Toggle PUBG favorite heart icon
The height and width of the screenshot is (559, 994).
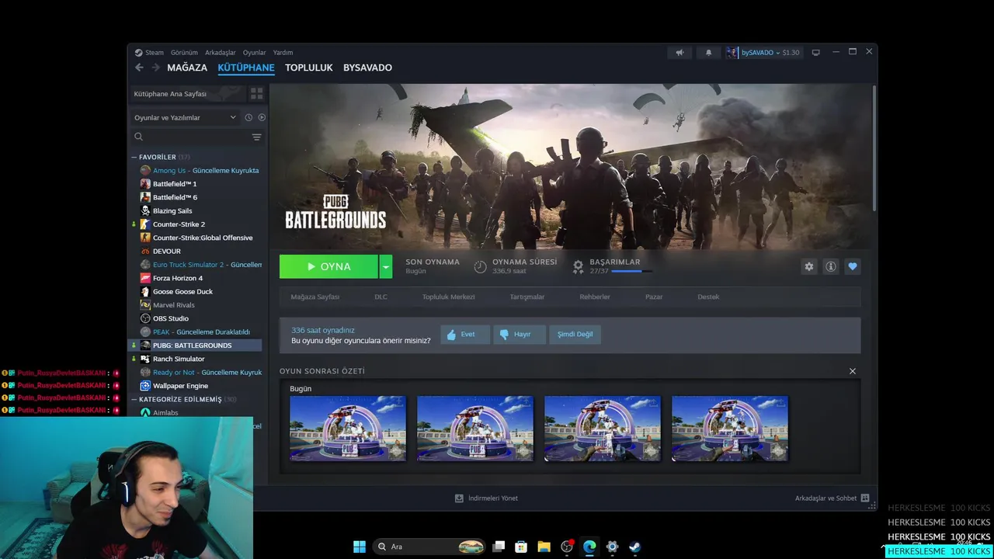(x=853, y=266)
